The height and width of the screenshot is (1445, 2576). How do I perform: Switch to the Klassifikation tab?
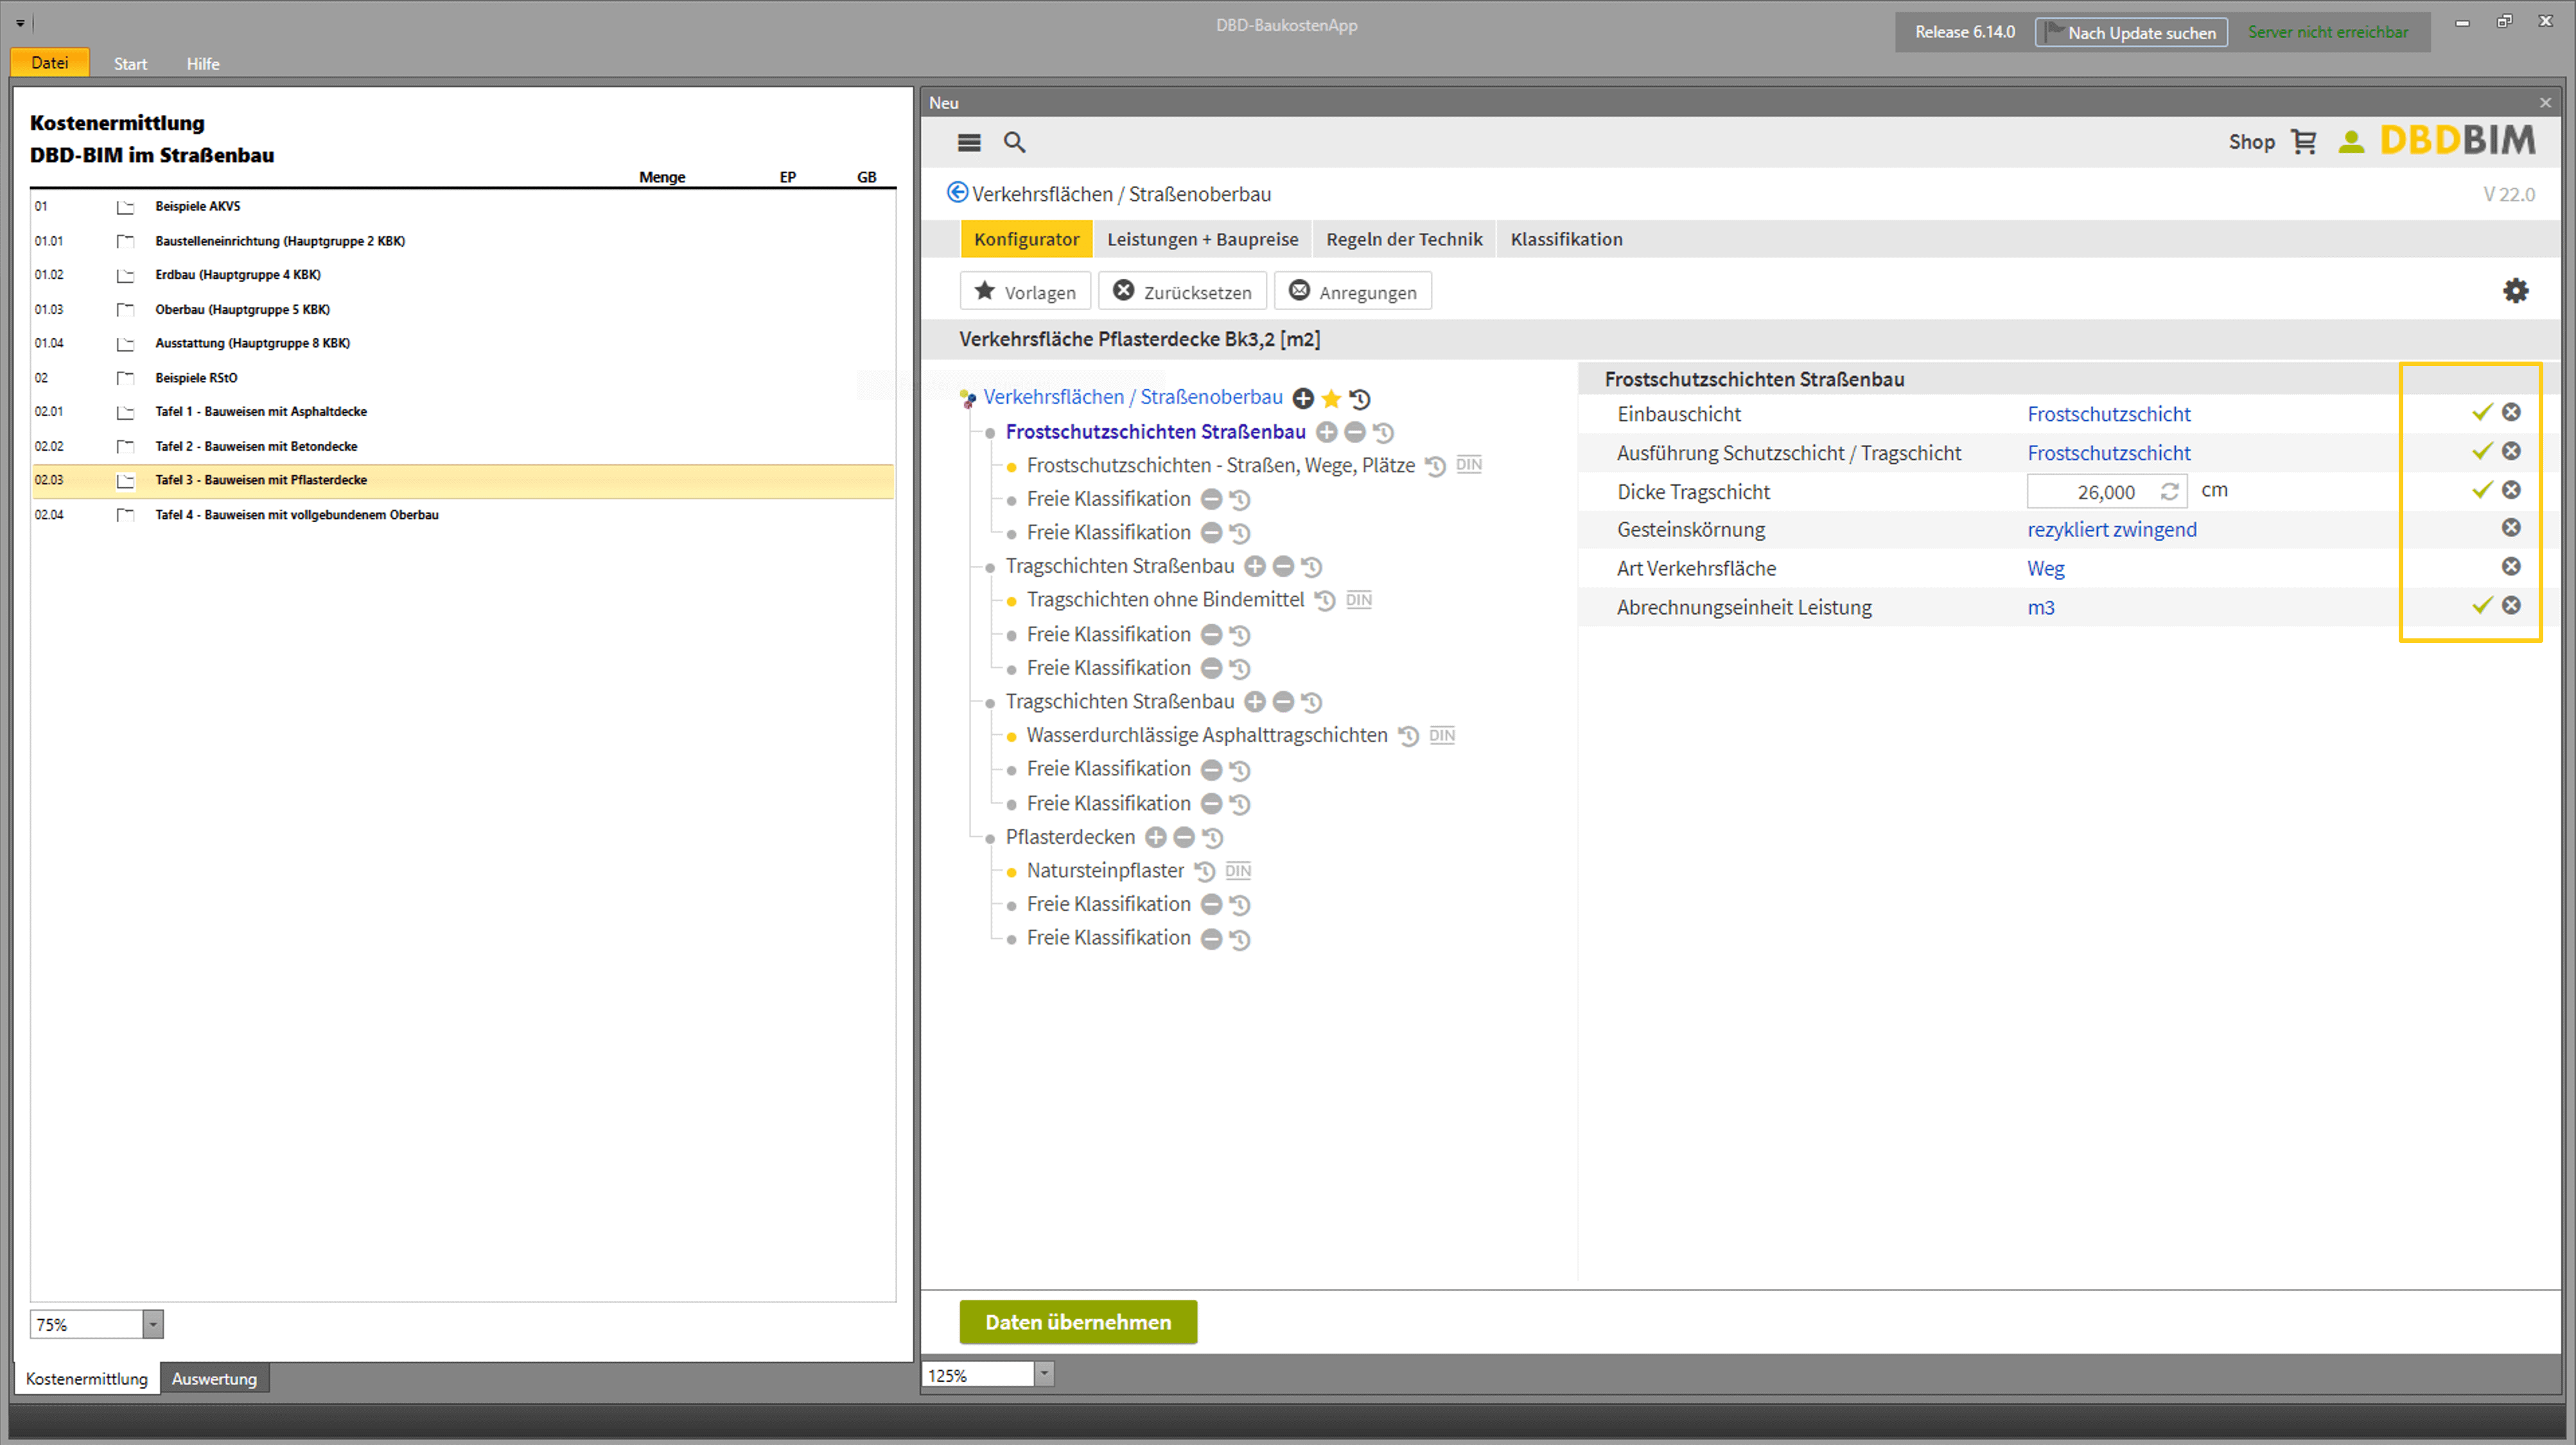pos(1566,239)
